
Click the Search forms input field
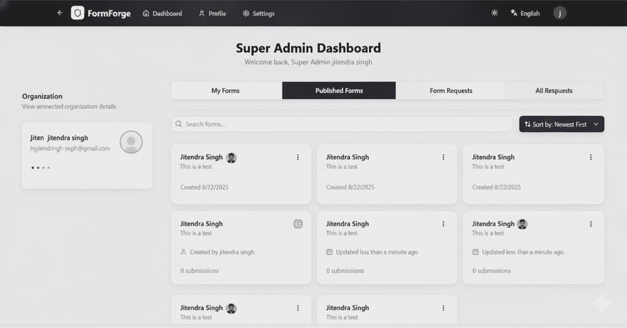coord(342,124)
